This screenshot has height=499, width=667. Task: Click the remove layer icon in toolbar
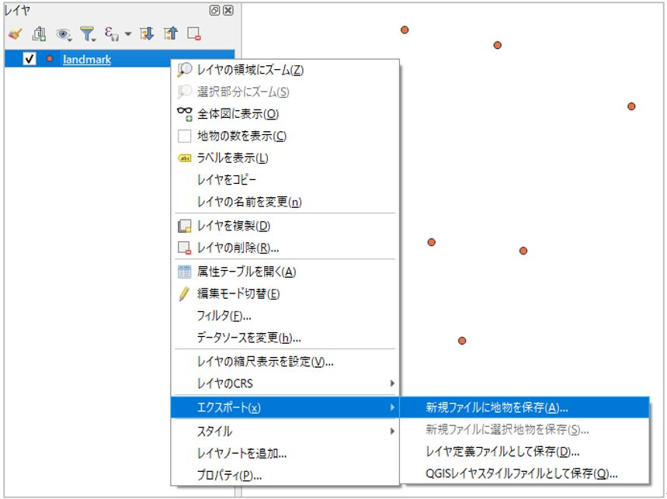tap(194, 33)
